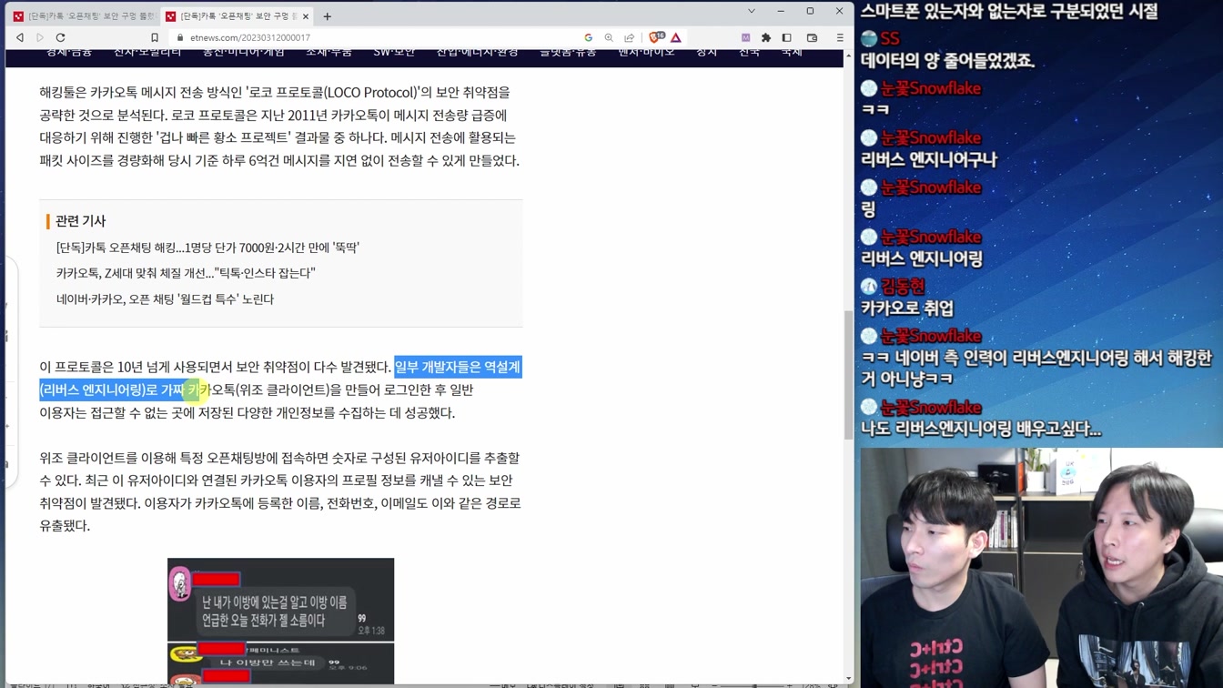Viewport: 1223px width, 688px height.
Task: Reload the etnews article page
Action: pyautogui.click(x=61, y=38)
